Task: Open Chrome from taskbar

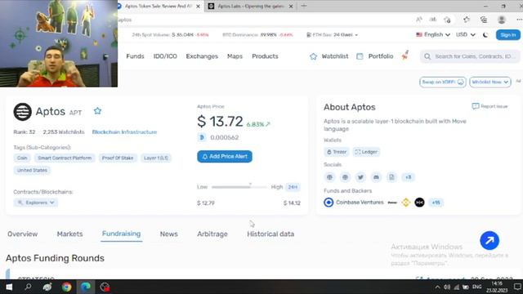Action: (x=66, y=287)
